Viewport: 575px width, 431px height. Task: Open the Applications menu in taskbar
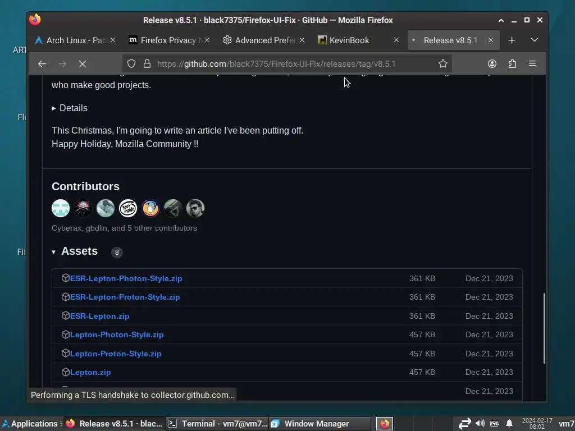pos(31,424)
